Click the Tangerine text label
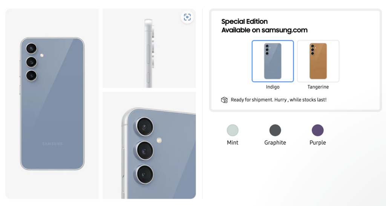 (318, 87)
